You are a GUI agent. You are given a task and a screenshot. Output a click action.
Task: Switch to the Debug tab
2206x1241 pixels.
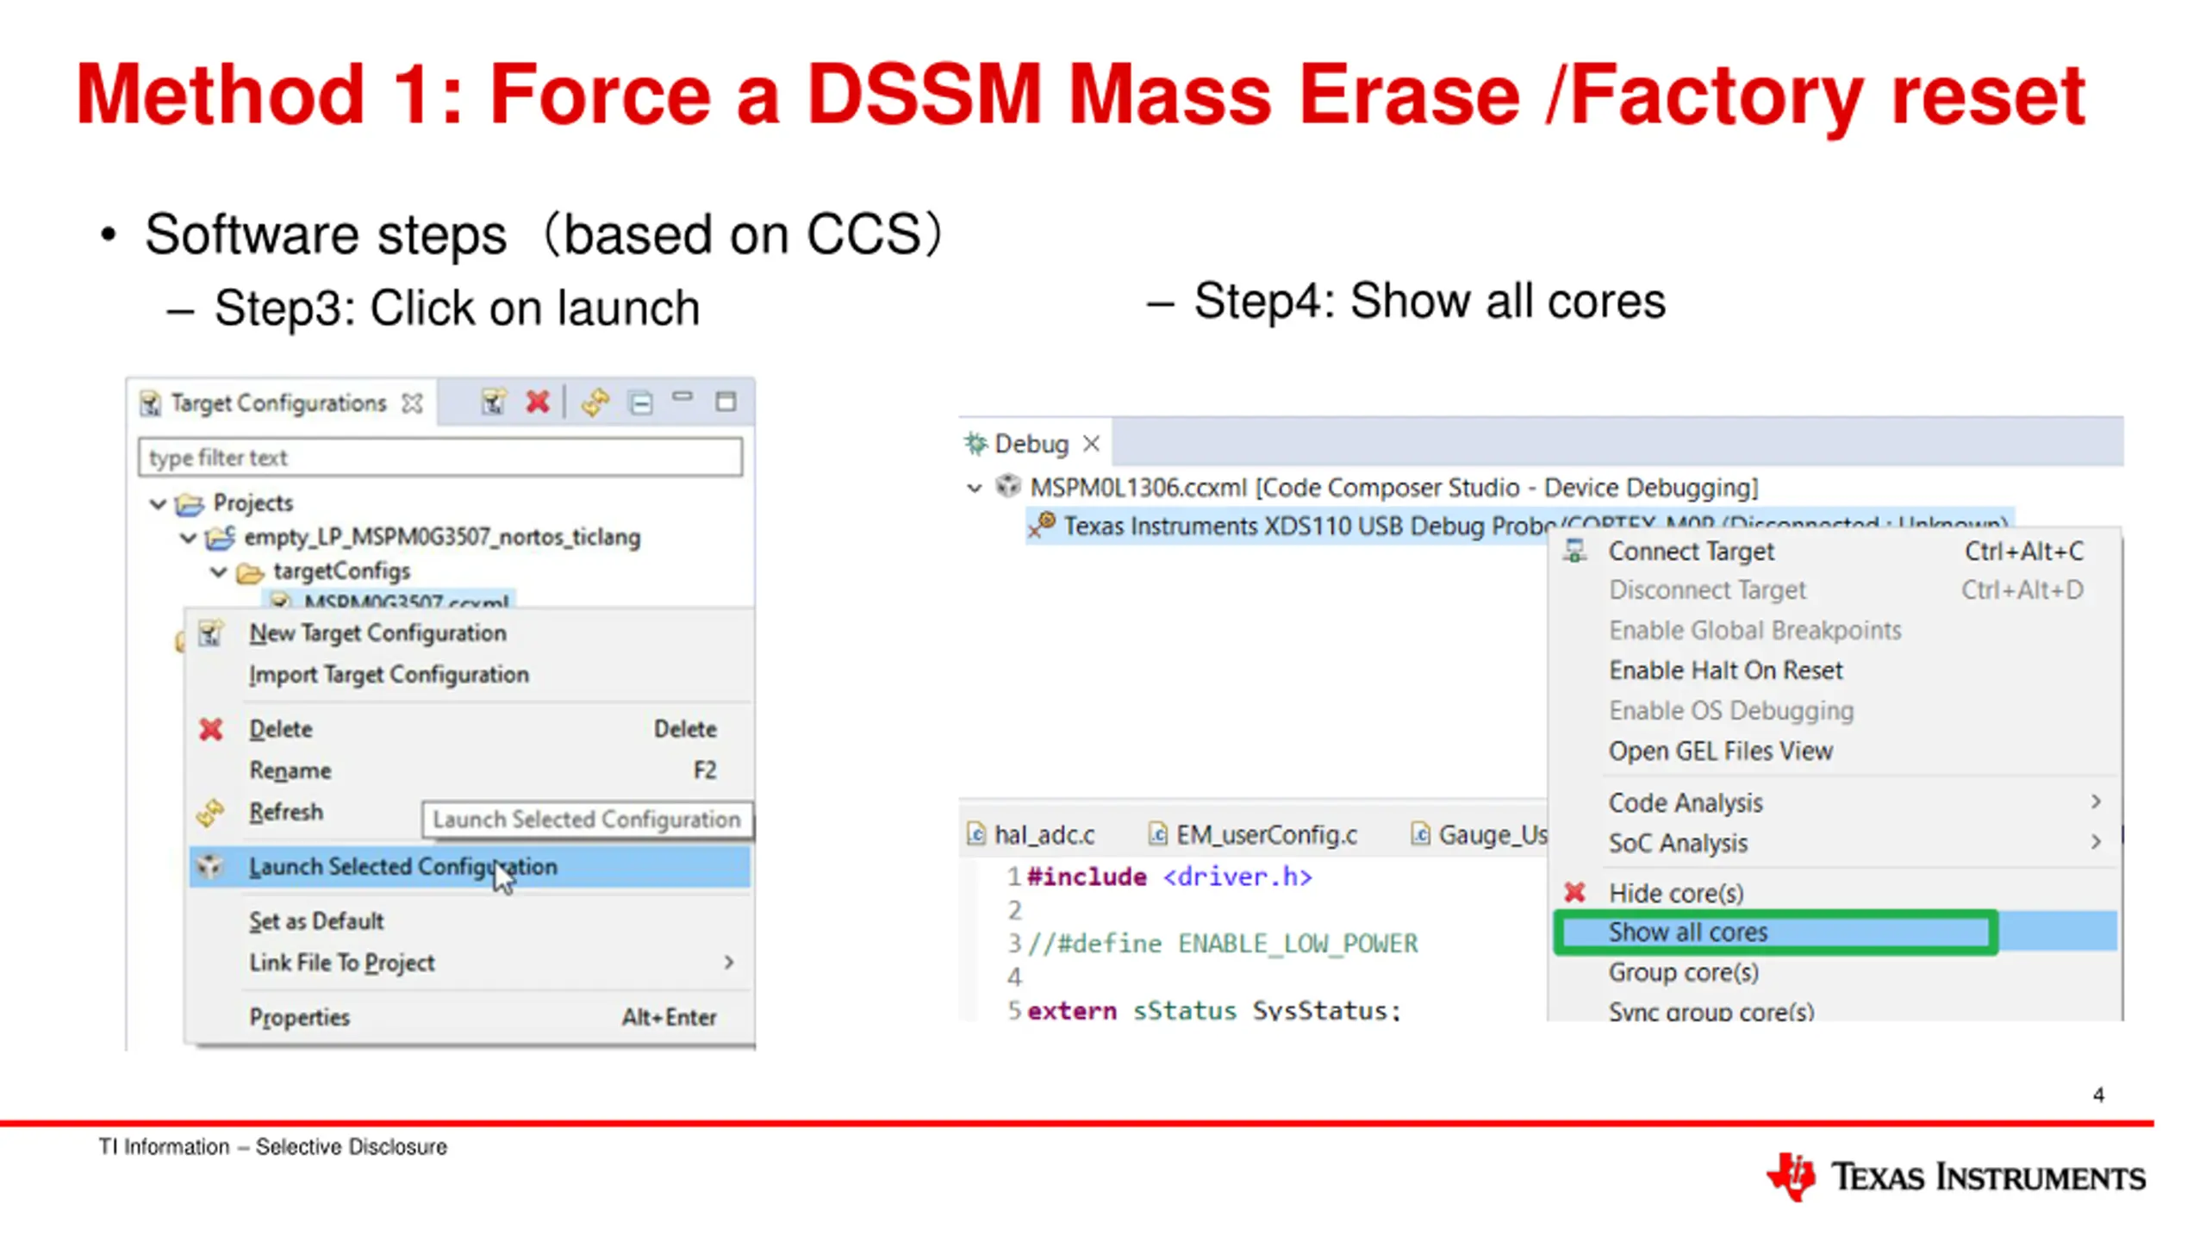coord(1031,444)
